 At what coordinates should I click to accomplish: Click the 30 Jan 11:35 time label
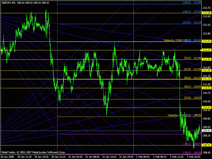tap(24, 157)
